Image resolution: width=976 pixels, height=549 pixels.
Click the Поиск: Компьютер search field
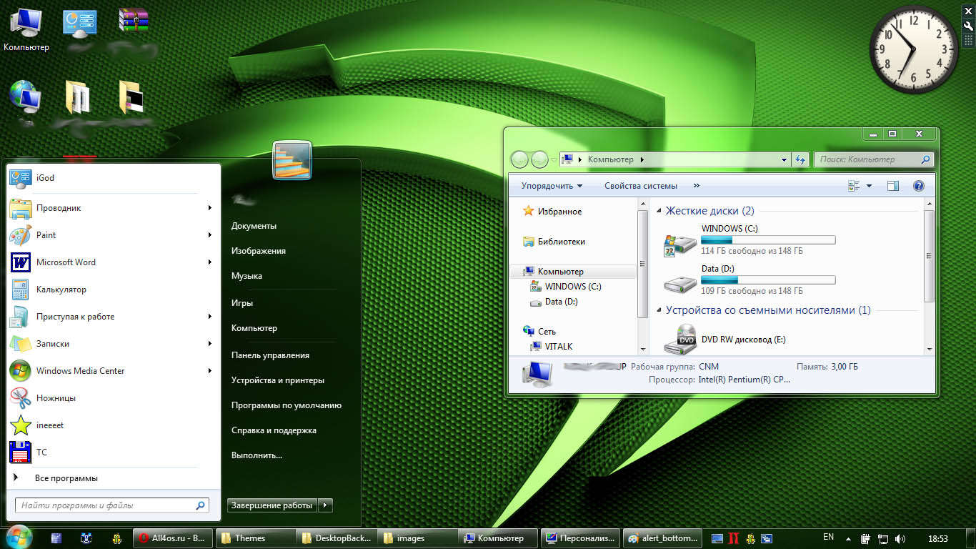coord(873,159)
